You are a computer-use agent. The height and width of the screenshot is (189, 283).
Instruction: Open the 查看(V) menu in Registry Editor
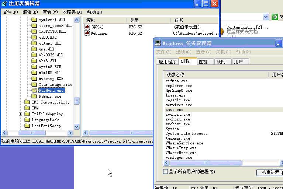point(50,12)
